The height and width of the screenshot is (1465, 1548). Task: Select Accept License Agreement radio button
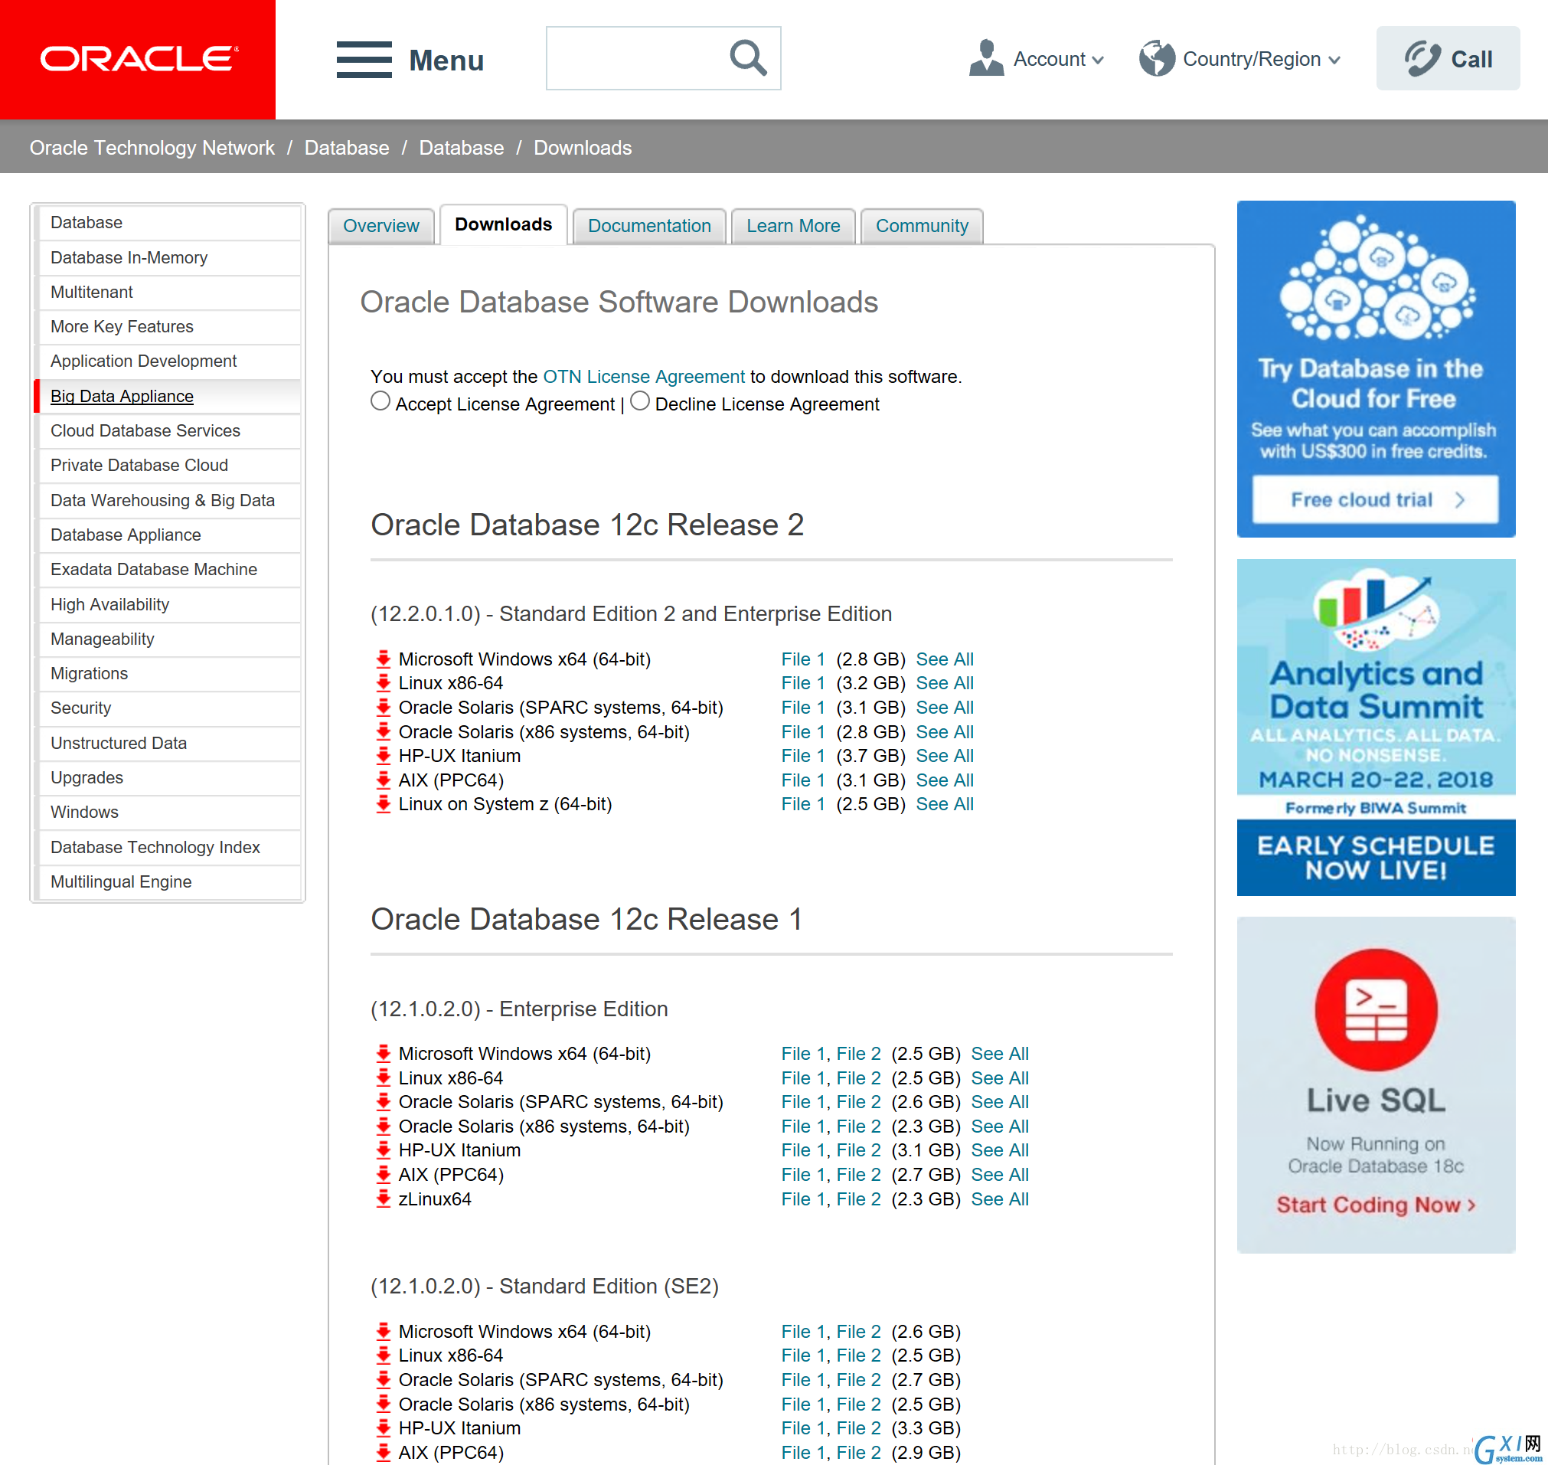click(x=380, y=401)
